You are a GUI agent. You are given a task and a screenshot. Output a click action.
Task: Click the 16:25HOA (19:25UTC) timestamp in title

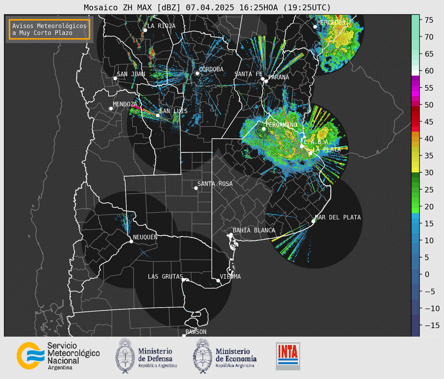click(285, 8)
